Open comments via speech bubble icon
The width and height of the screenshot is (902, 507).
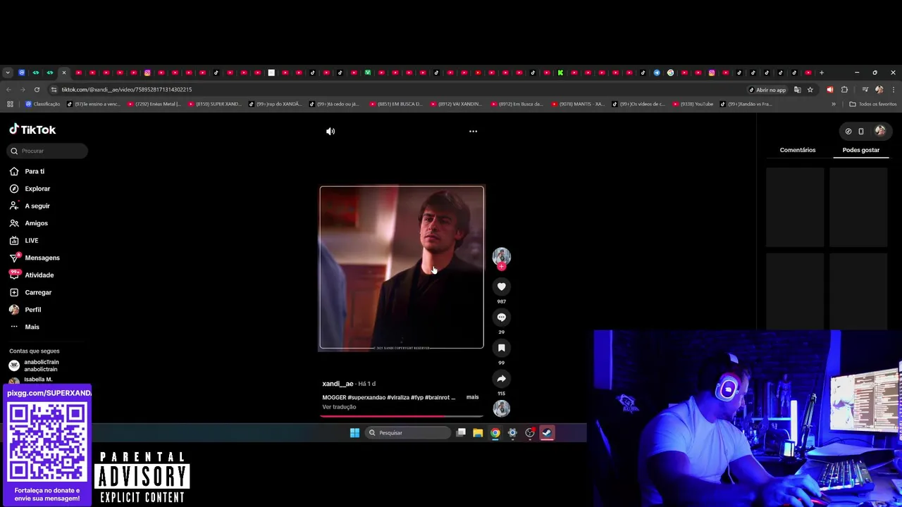(x=501, y=318)
